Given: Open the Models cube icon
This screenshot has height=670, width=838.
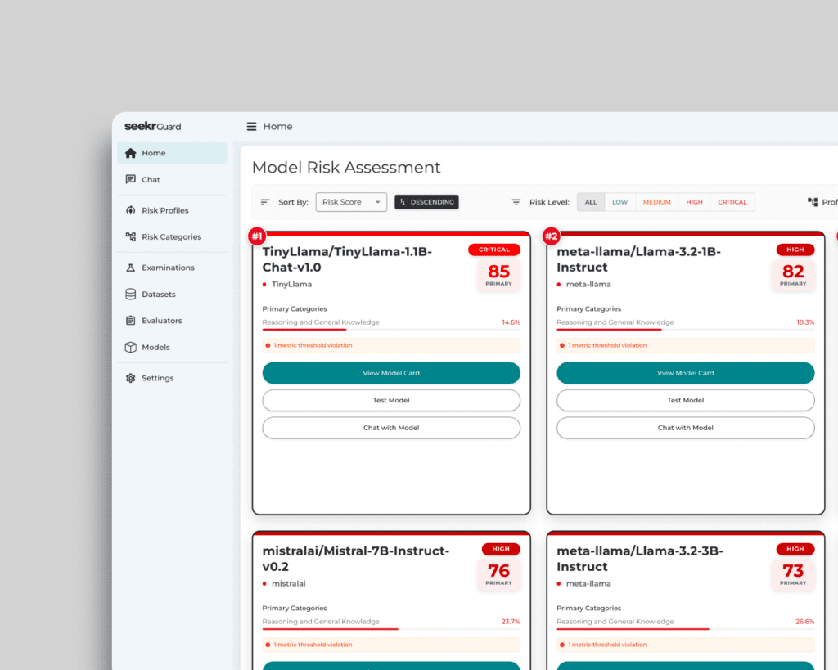Looking at the screenshot, I should tap(131, 347).
